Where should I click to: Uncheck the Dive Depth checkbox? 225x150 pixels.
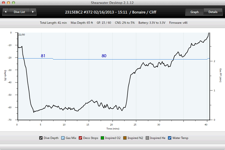point(41,138)
